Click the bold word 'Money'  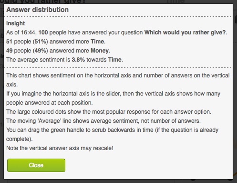(x=100, y=51)
